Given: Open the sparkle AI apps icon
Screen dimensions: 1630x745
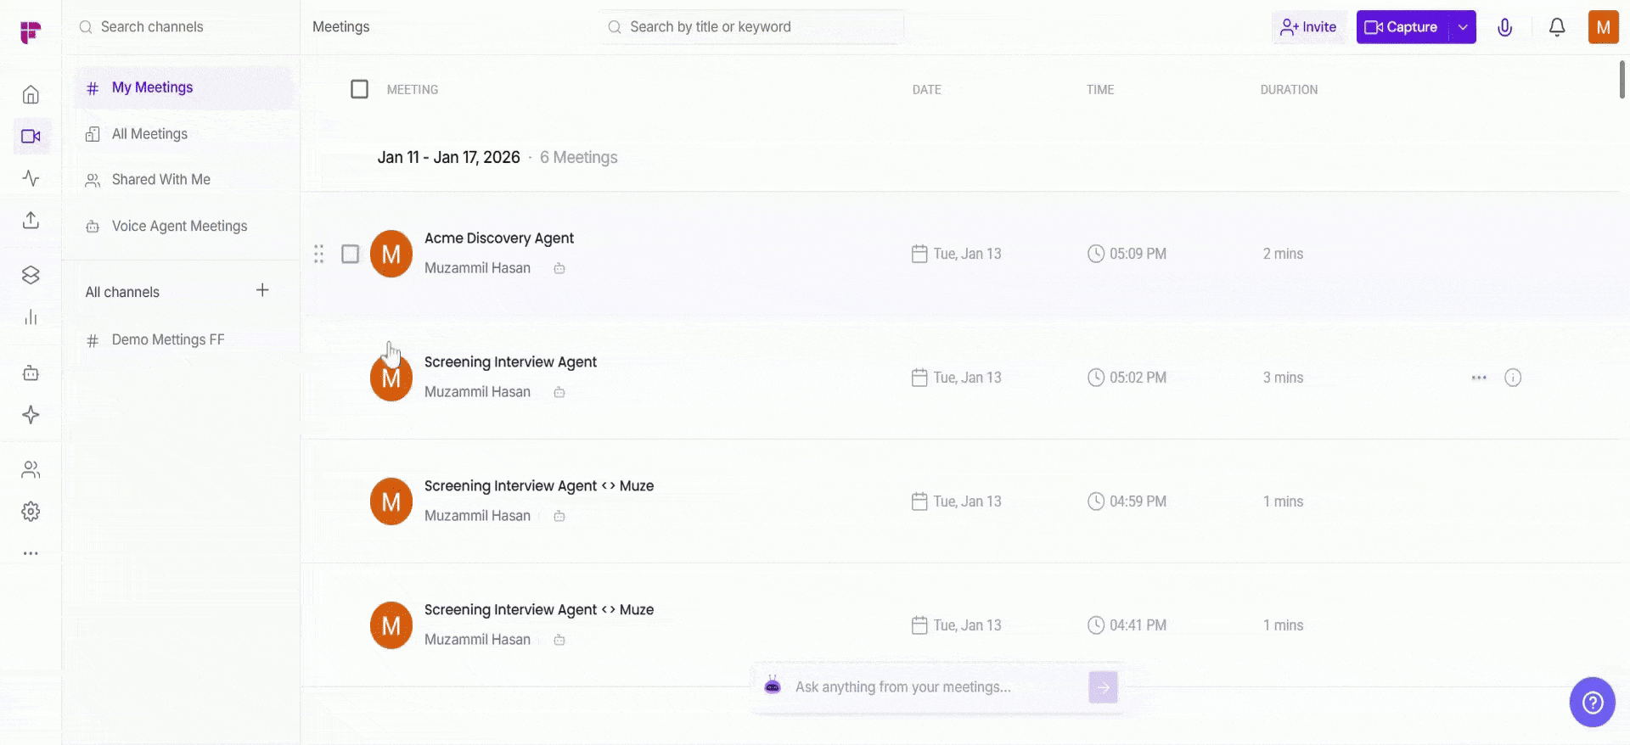Looking at the screenshot, I should click(x=31, y=414).
